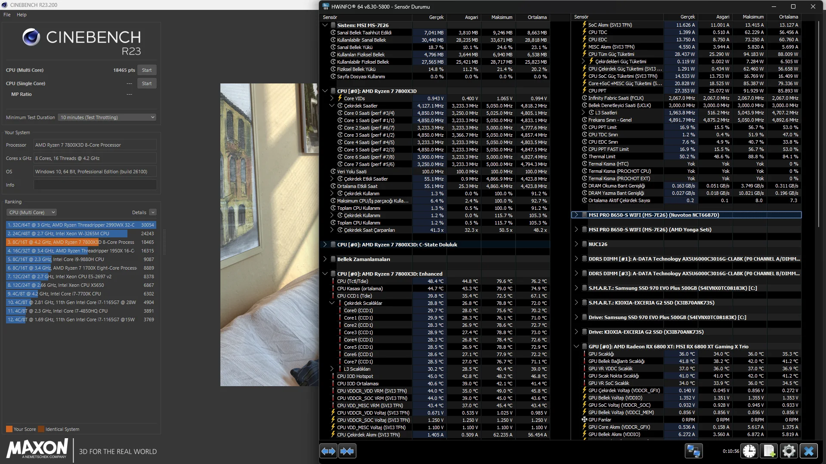
Task: Select the DRAM Okuma Bant Genişliği row
Action: tap(687, 186)
